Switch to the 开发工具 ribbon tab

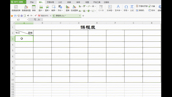coord(97,2)
